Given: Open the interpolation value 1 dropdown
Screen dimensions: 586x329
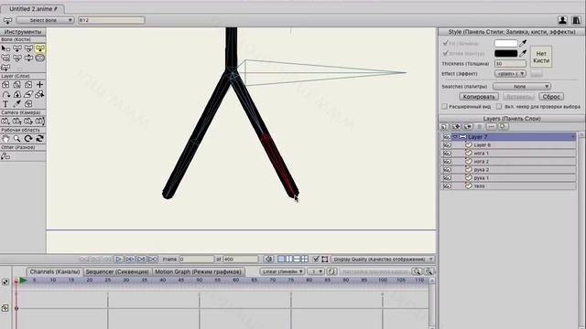Looking at the screenshot, I should (315, 271).
